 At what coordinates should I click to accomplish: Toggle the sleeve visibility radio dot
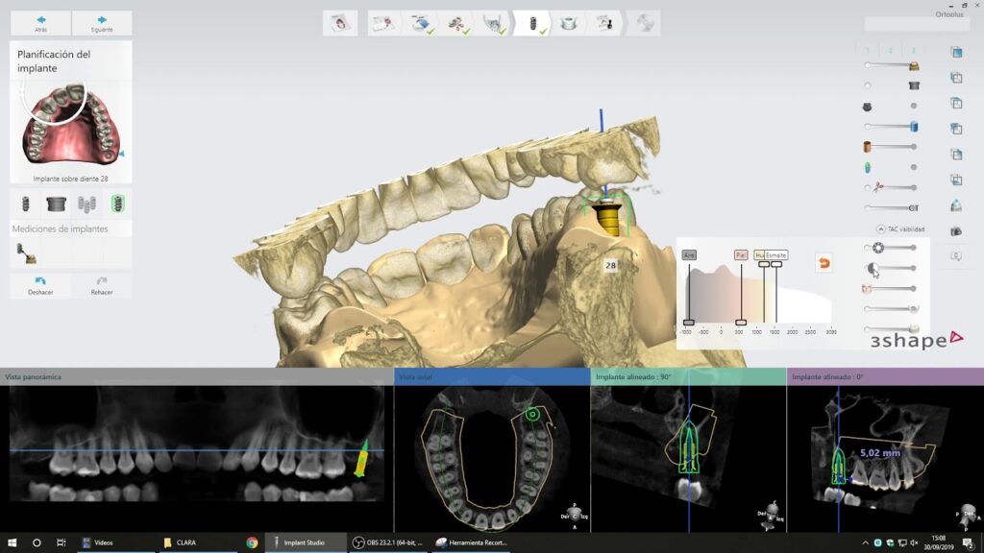pyautogui.click(x=868, y=85)
